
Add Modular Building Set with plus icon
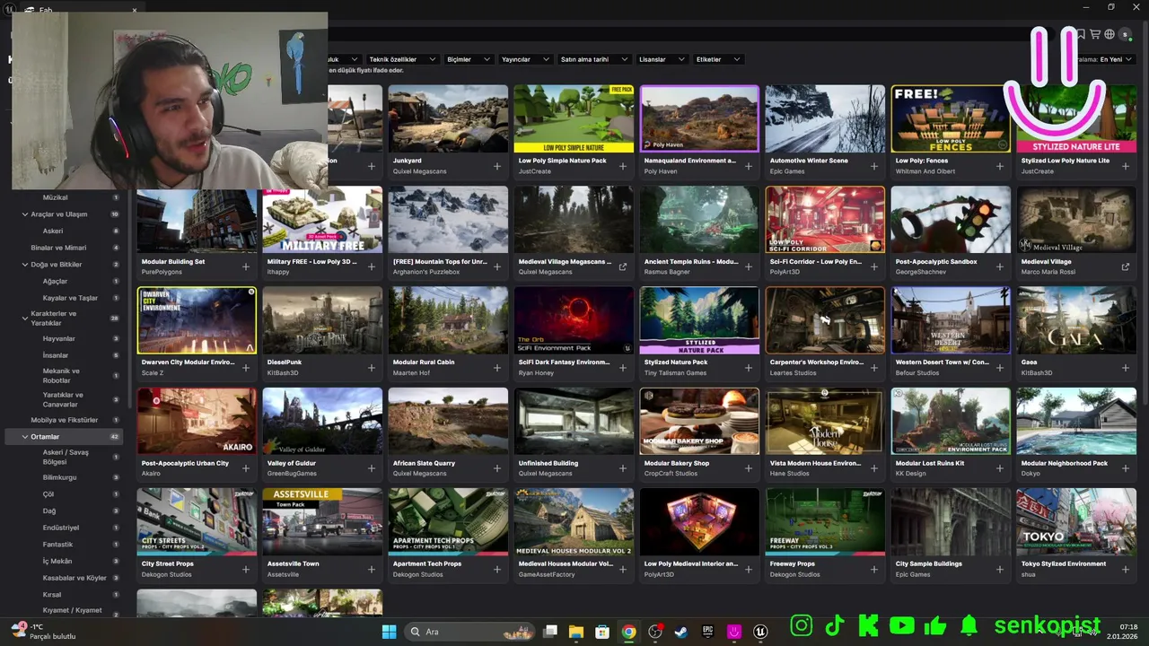click(246, 266)
